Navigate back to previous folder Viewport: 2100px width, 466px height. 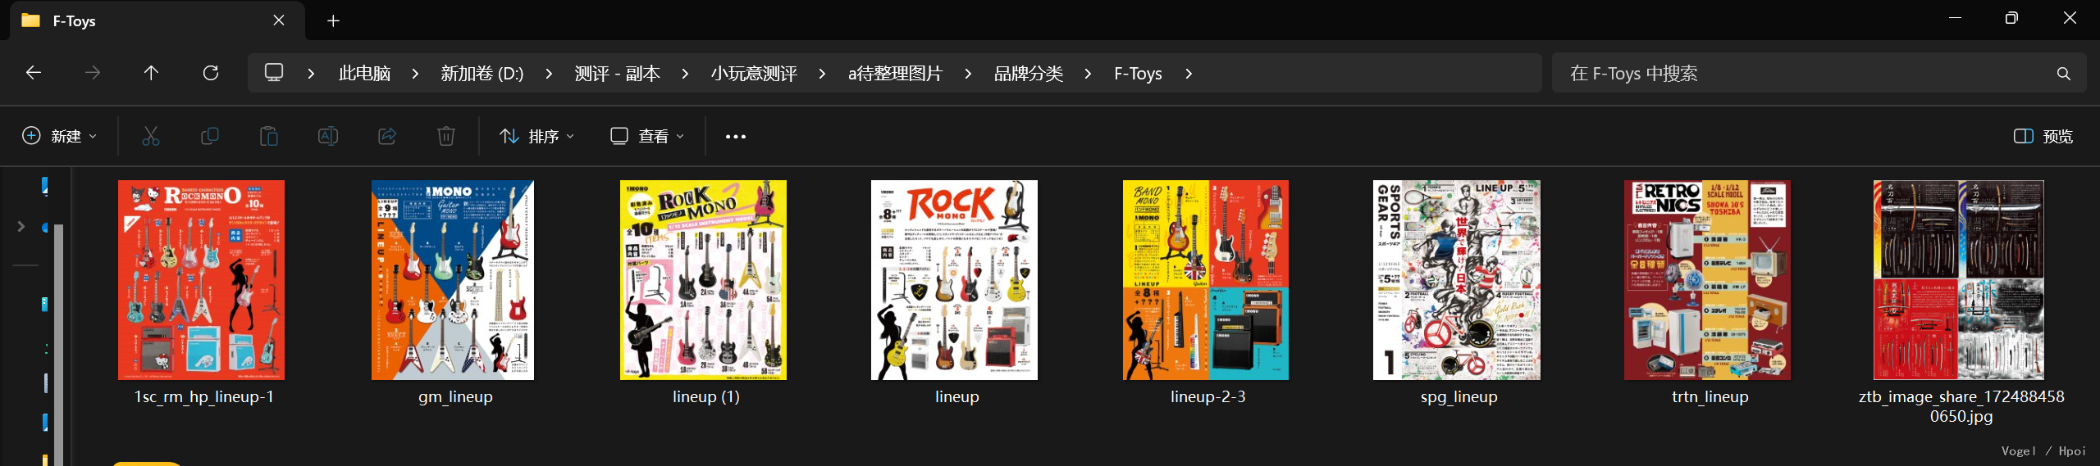(x=34, y=73)
